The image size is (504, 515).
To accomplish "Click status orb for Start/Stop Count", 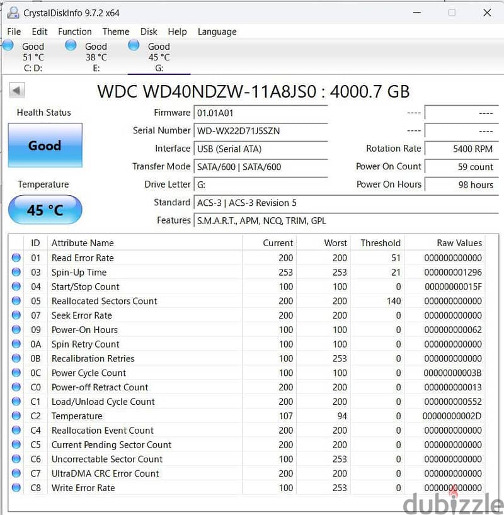I will pyautogui.click(x=16, y=286).
